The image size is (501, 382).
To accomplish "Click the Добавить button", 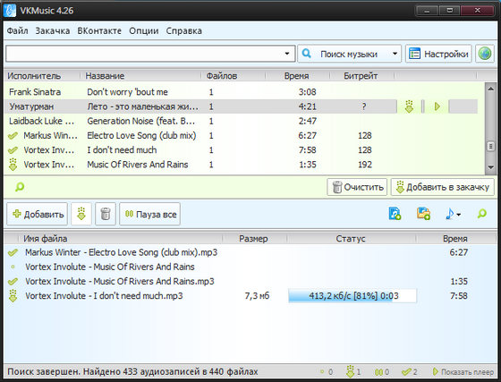I will coord(37,214).
